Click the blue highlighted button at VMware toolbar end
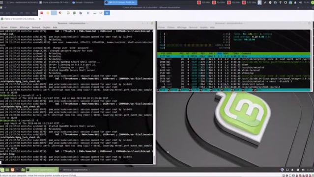This screenshot has width=314, height=177. (x=107, y=13)
